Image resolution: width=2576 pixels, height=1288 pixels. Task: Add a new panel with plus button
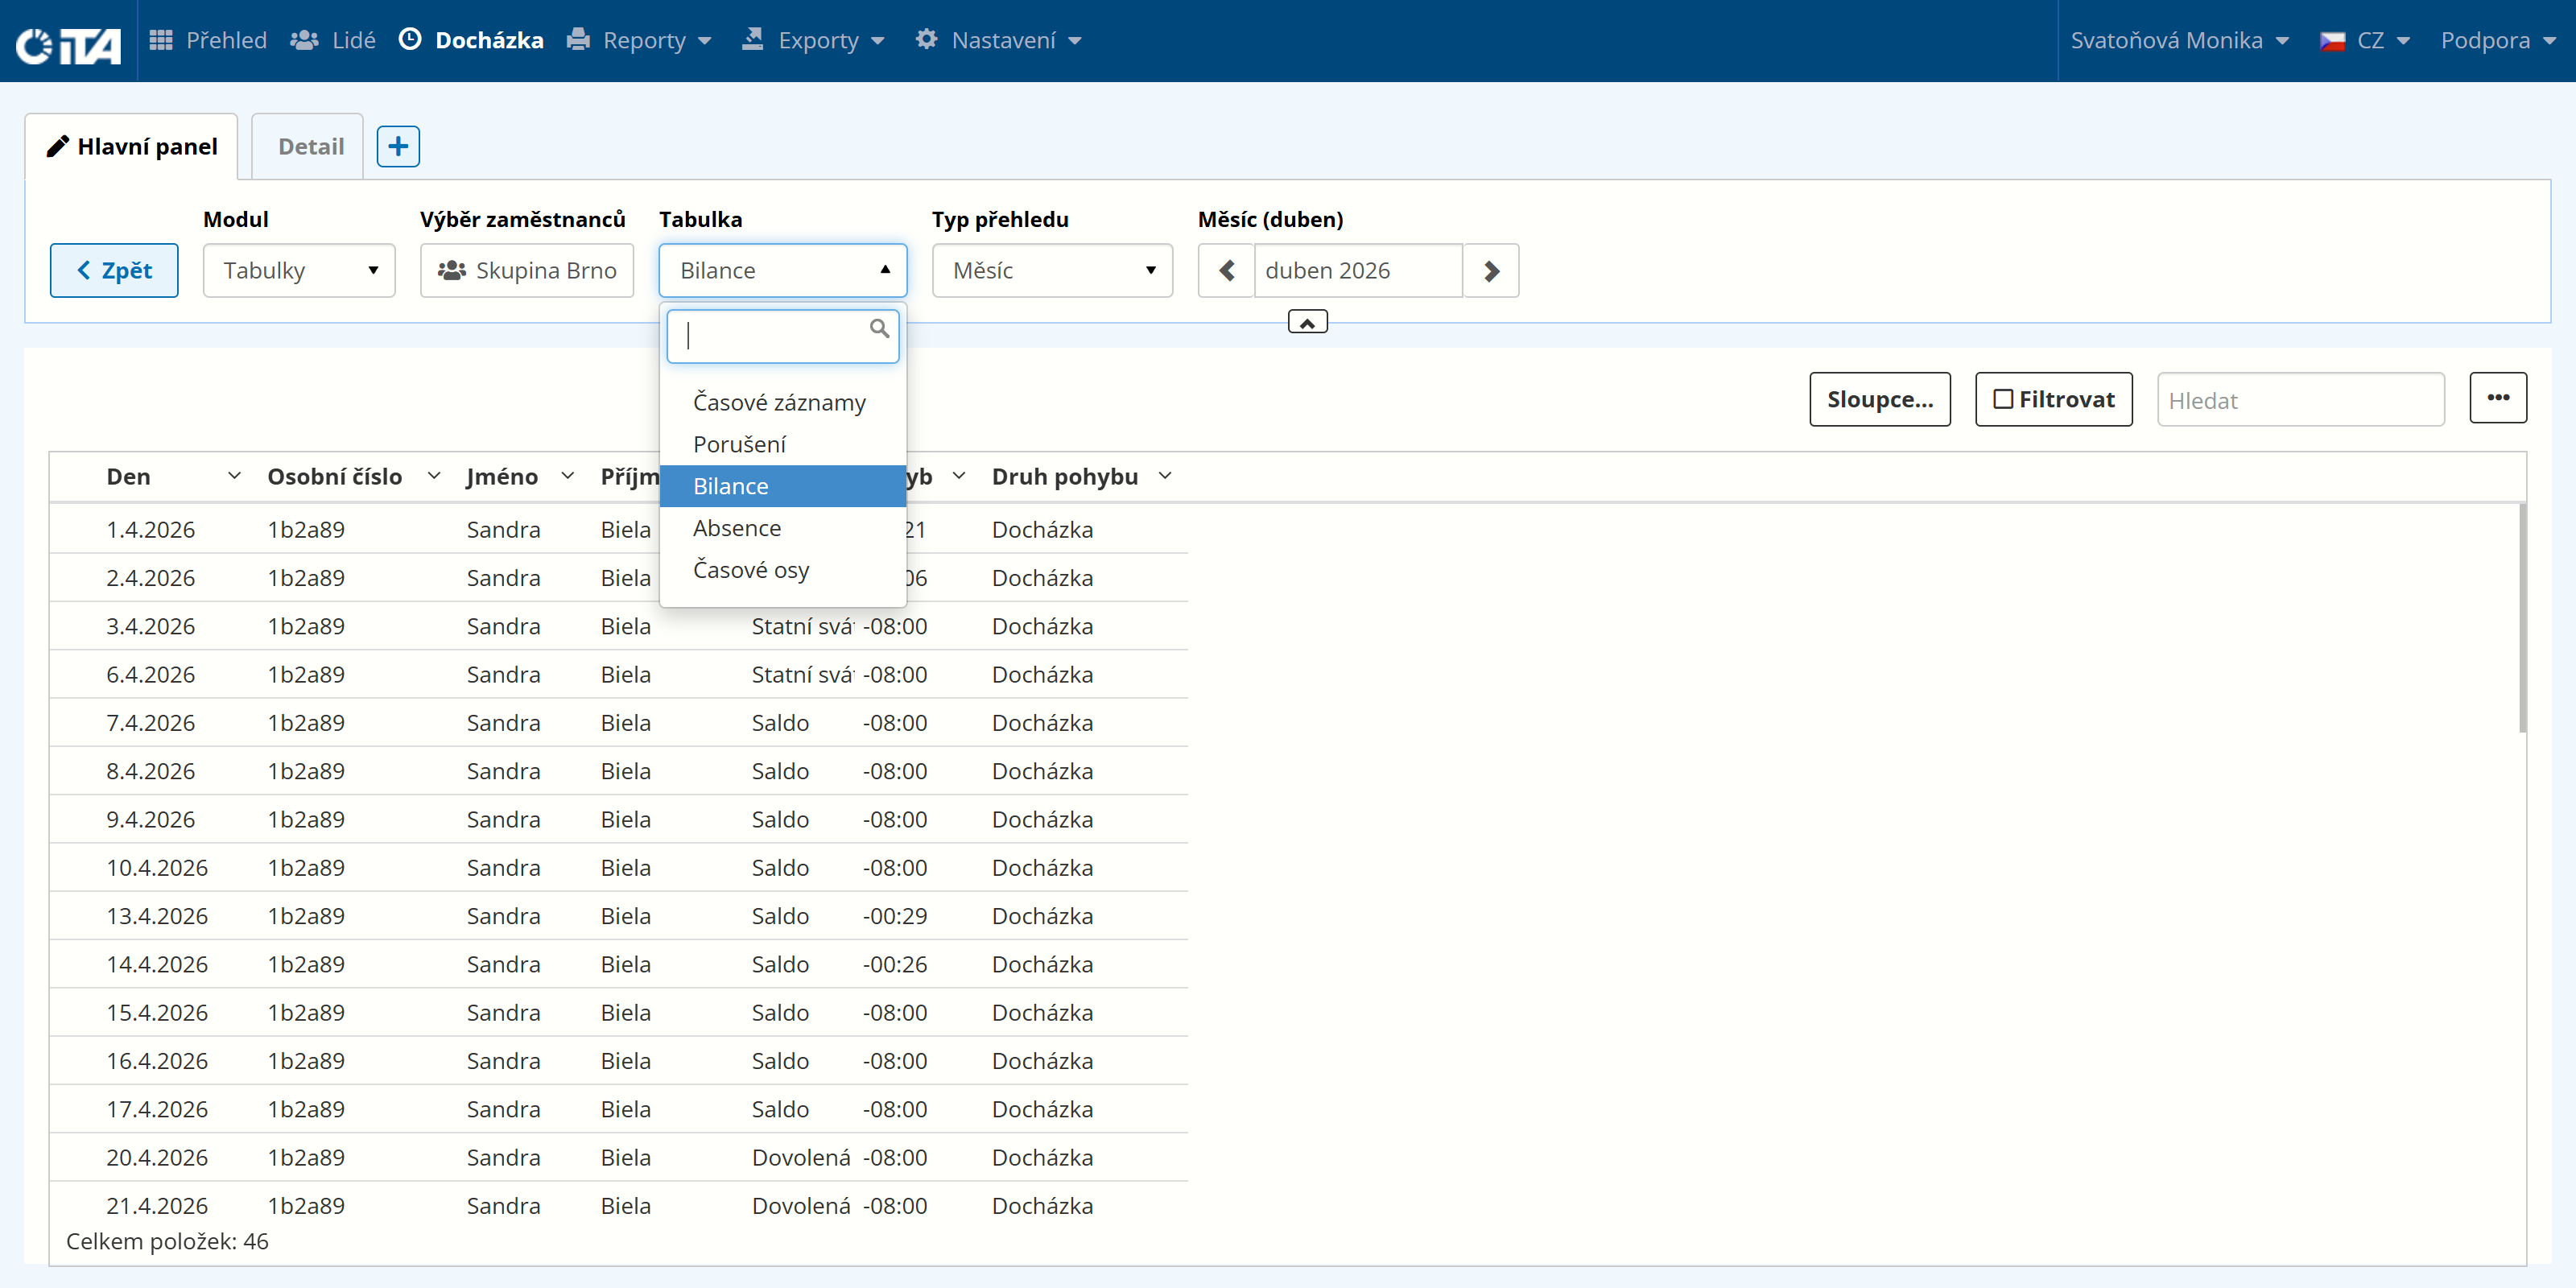click(x=398, y=146)
